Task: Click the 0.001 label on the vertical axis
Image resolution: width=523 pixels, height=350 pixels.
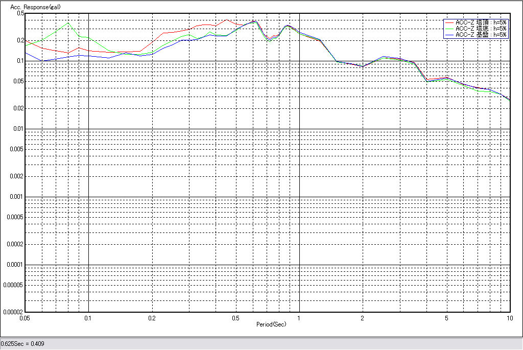Action: 17,197
